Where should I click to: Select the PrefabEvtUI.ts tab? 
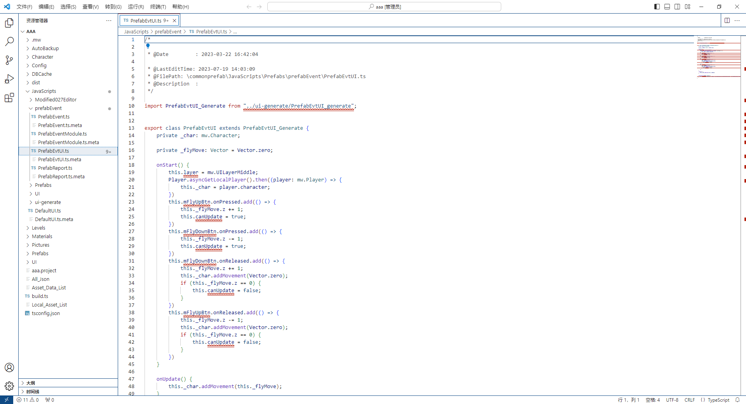point(146,21)
